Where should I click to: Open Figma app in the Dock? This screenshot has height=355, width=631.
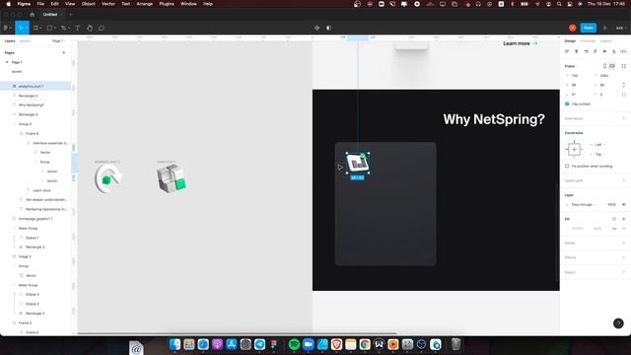pos(274,344)
